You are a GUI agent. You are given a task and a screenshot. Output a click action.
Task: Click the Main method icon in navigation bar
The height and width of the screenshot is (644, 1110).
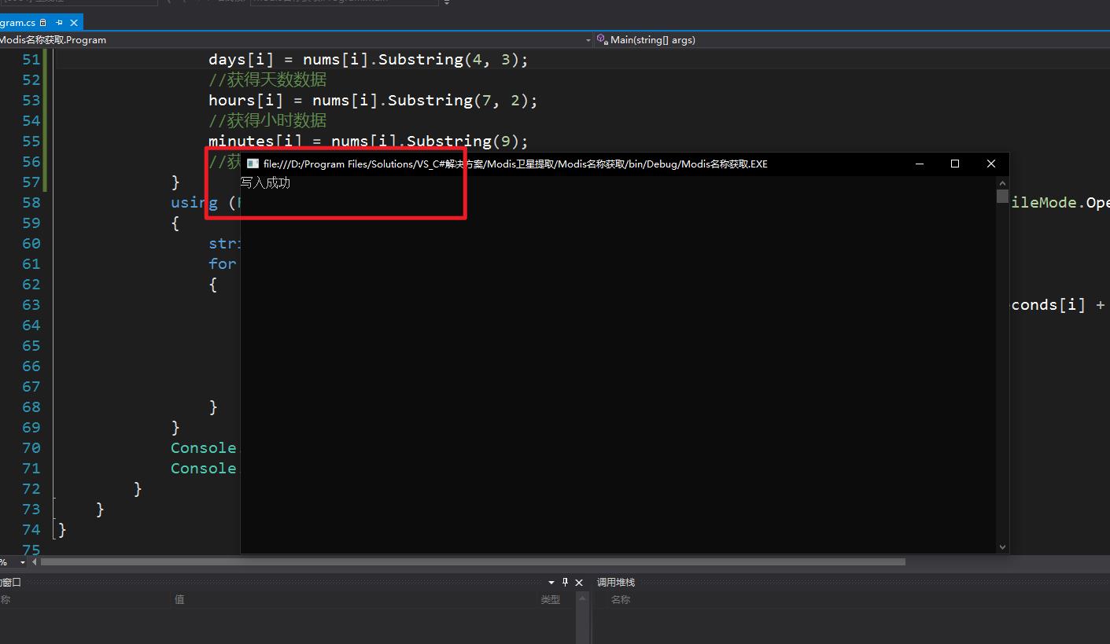point(602,39)
